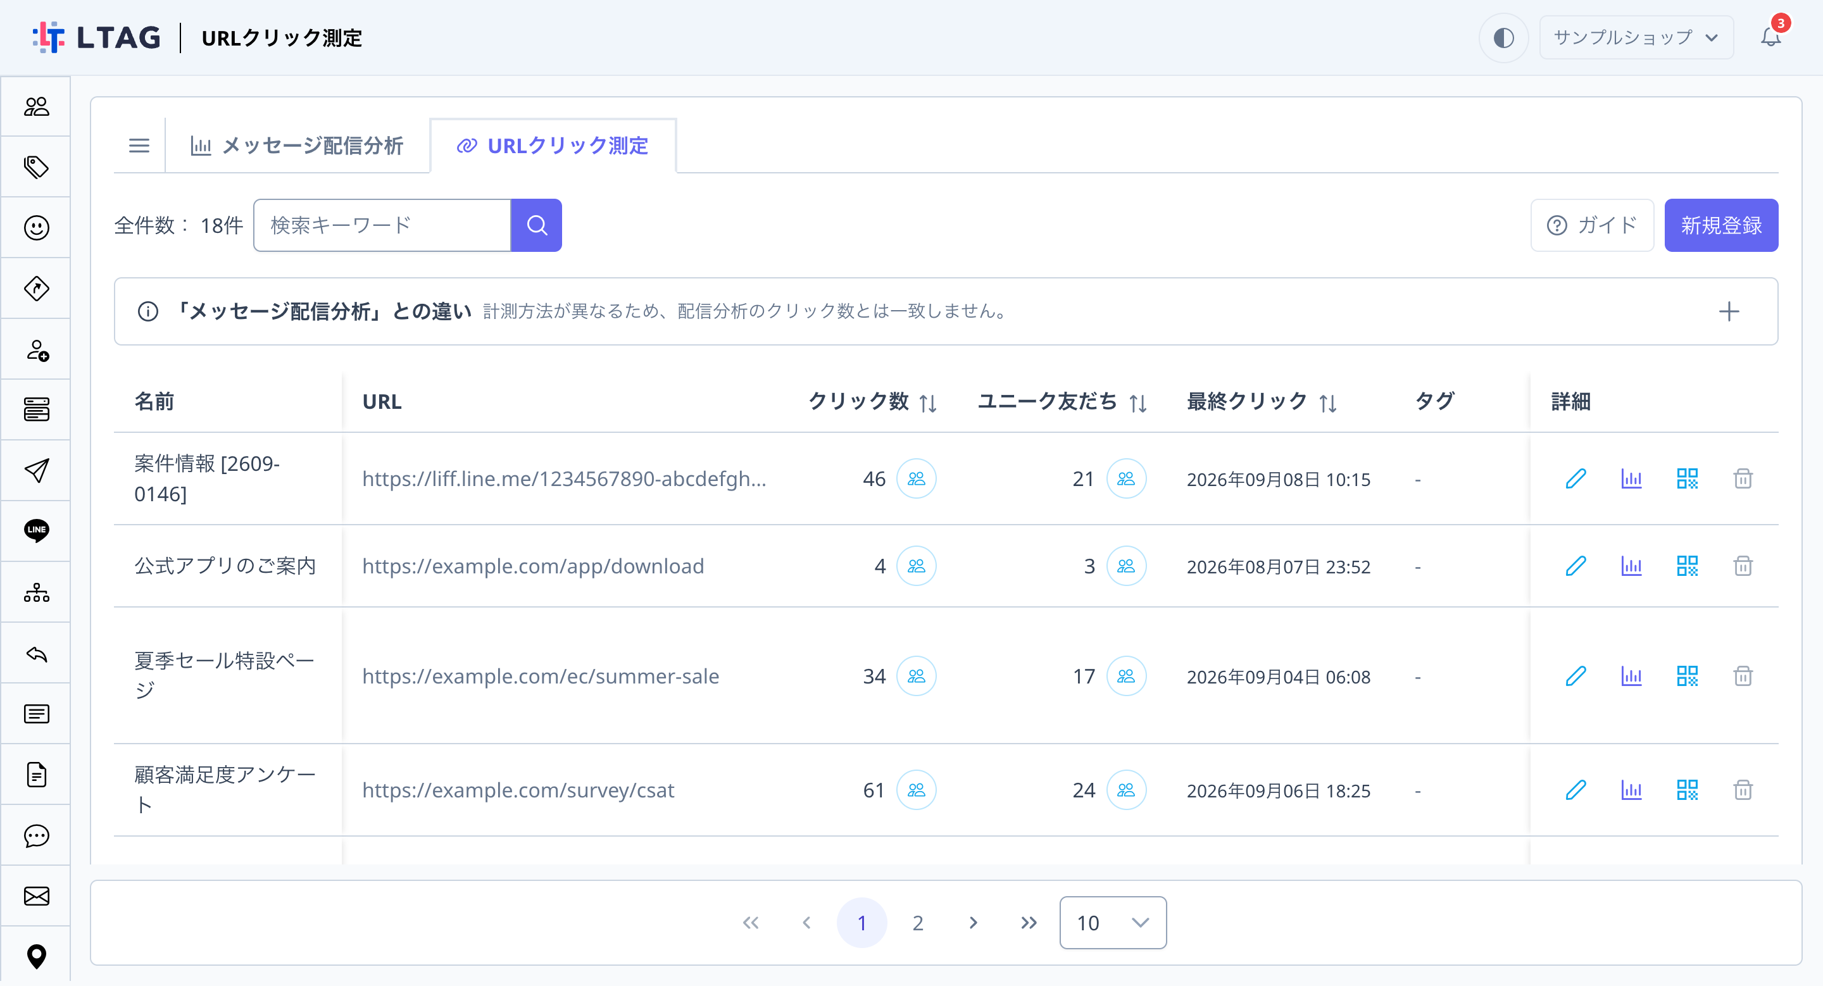This screenshot has width=1823, height=986.
Task: Open the org-chart scenario sidebar icon
Action: 36,593
